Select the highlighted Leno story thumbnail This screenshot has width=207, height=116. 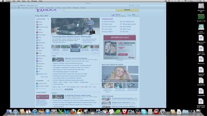[x=75, y=48]
